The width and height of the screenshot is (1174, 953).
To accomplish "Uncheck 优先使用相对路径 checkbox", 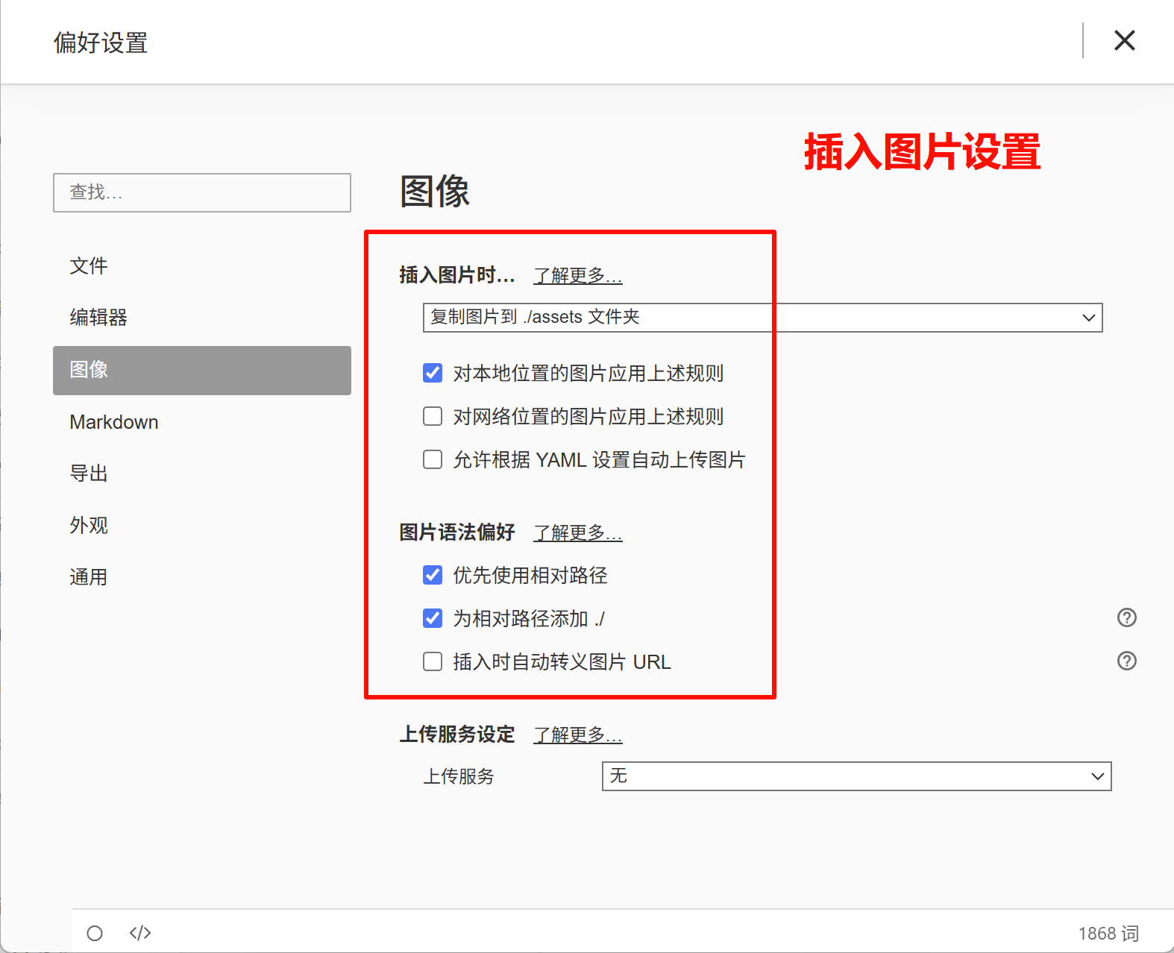I will (x=433, y=575).
